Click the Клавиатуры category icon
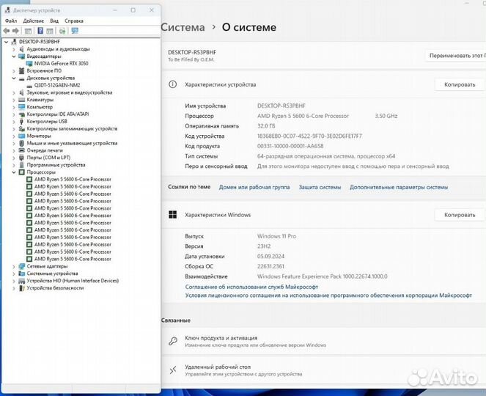This screenshot has height=396, width=486. click(22, 100)
